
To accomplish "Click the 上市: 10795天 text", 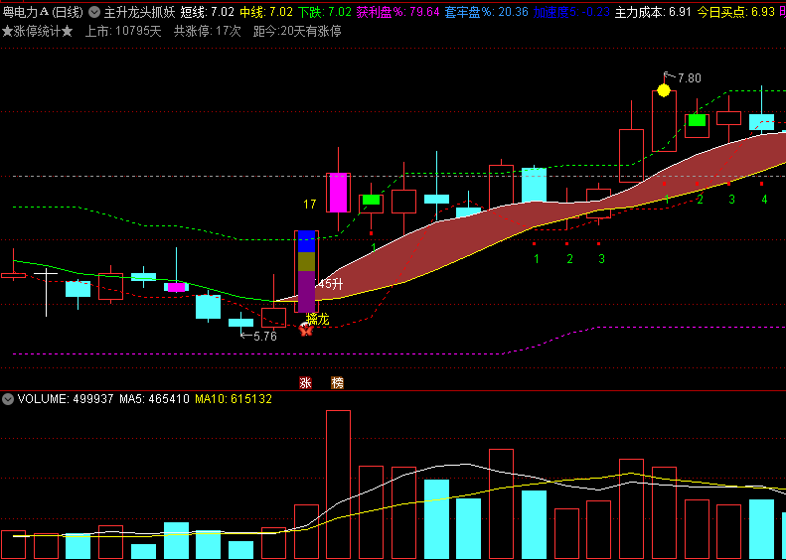I will point(123,32).
